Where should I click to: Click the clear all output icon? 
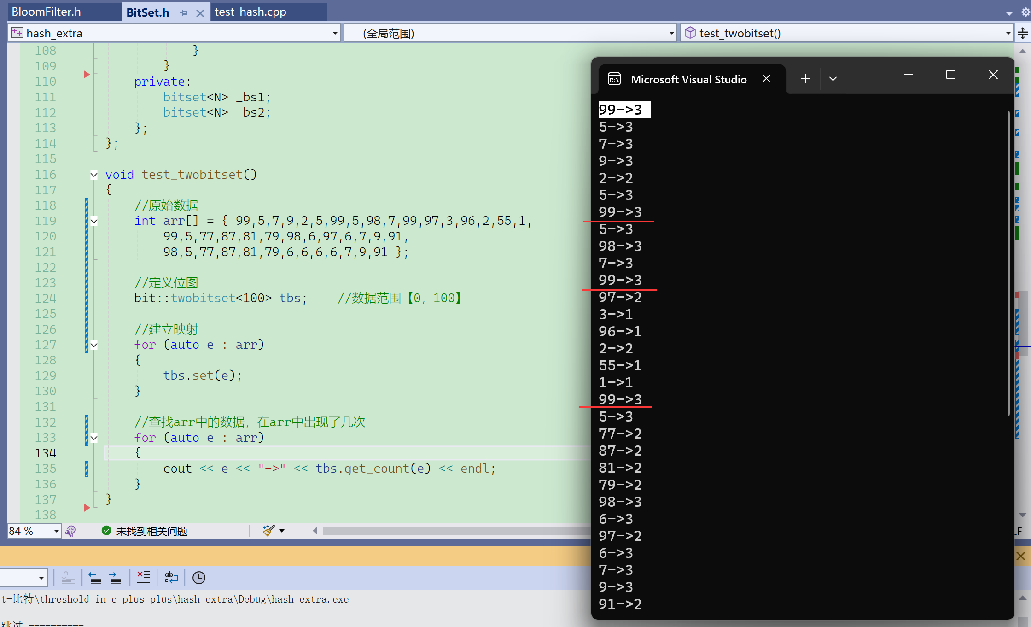coord(143,578)
